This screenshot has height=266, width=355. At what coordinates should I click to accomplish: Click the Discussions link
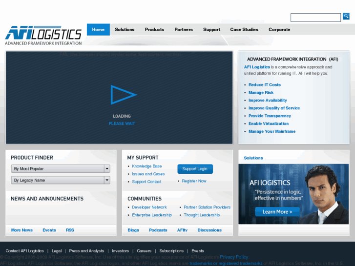pos(209,230)
